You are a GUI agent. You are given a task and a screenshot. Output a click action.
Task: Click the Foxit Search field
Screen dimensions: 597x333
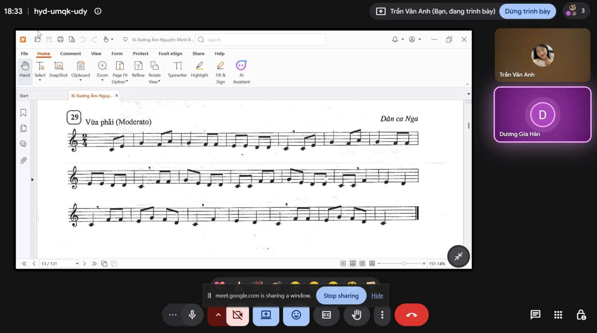pyautogui.click(x=260, y=39)
